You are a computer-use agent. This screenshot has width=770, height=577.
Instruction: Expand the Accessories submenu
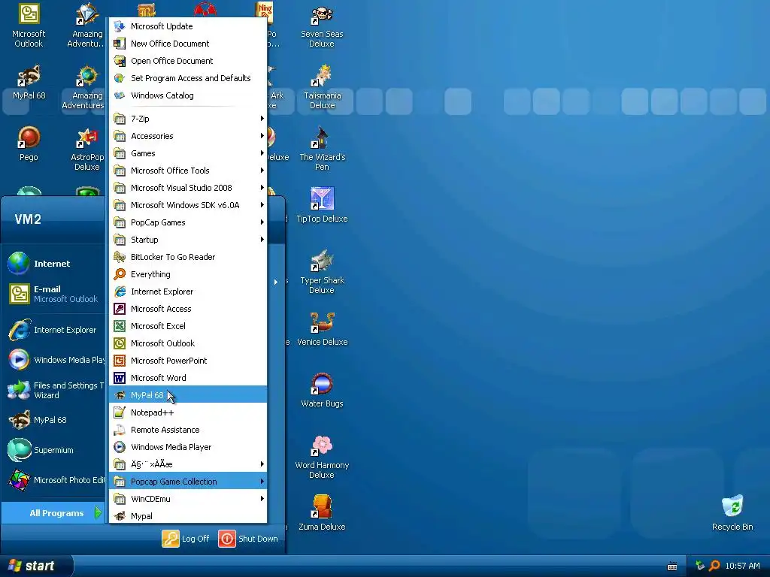[x=188, y=136]
